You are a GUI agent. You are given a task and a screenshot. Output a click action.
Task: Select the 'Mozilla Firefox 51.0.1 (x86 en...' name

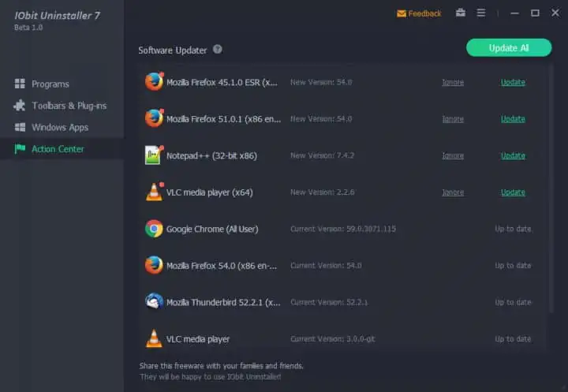[223, 119]
